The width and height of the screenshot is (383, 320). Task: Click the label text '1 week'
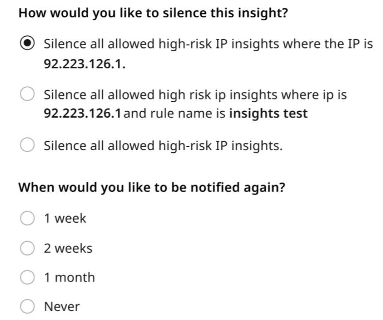65,217
